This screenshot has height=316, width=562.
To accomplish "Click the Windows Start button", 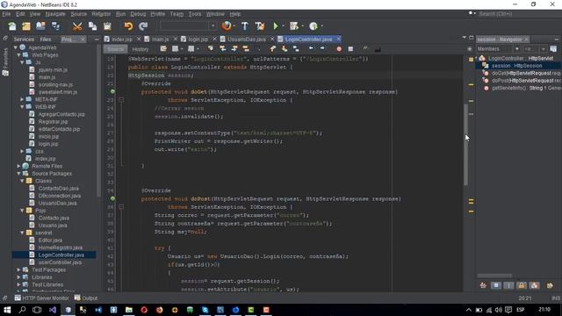I will click(7, 310).
